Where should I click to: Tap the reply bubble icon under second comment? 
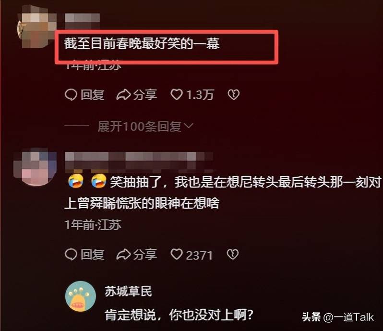pyautogui.click(x=71, y=255)
